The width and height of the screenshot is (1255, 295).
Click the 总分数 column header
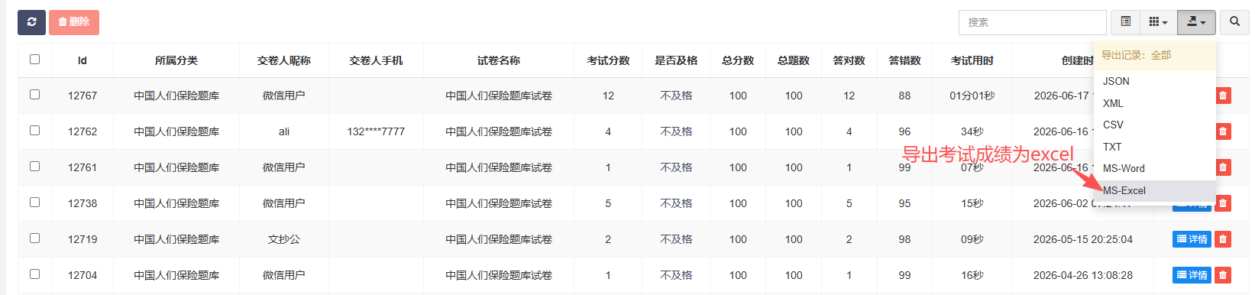click(738, 60)
